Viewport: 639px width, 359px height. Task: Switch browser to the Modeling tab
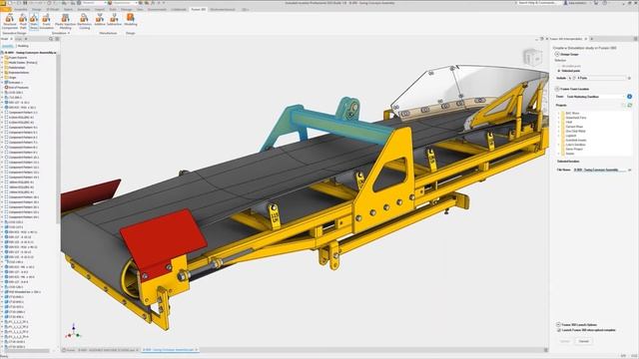pos(23,46)
